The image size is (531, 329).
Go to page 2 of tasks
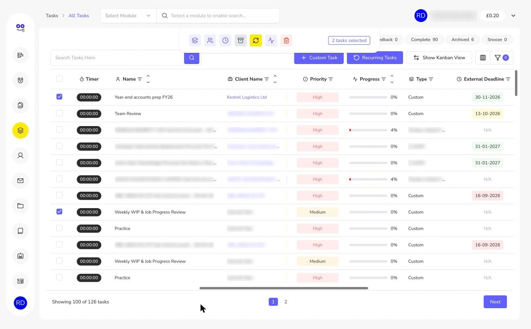point(286,302)
